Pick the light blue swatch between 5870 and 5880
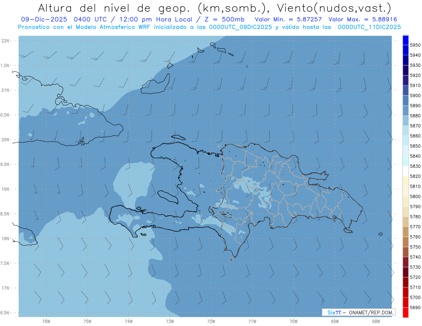 pos(405,121)
